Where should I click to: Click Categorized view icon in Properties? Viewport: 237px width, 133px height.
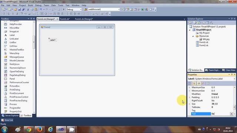pyautogui.click(x=190, y=83)
